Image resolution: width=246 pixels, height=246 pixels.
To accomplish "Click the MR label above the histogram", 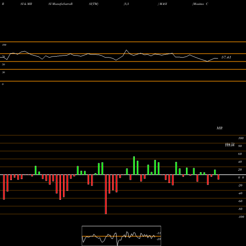I will tap(219, 128).
